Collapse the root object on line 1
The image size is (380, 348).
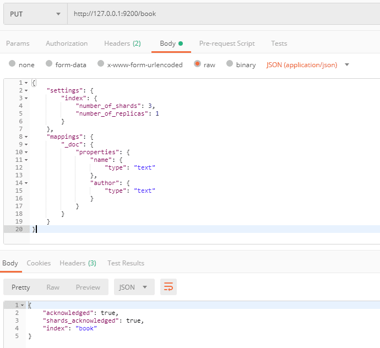26,83
